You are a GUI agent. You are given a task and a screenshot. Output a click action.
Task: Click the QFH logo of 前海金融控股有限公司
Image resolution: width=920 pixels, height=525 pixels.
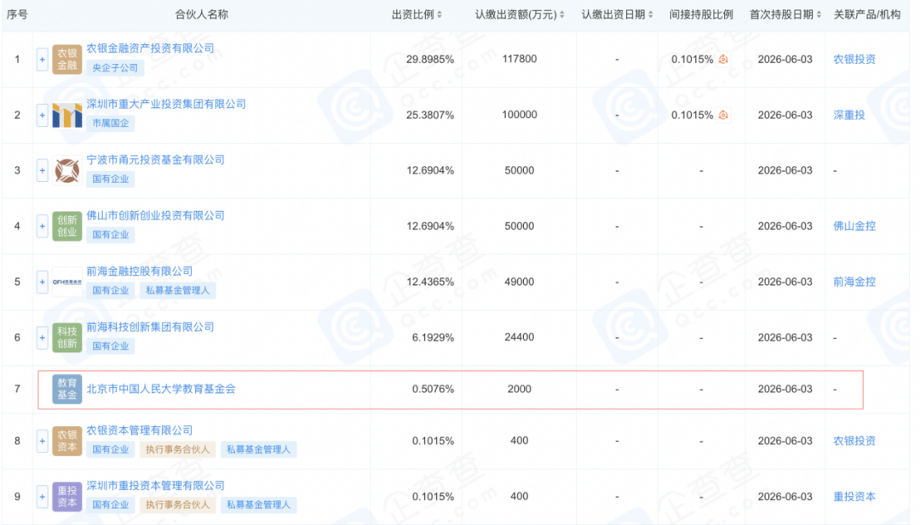coord(67,282)
